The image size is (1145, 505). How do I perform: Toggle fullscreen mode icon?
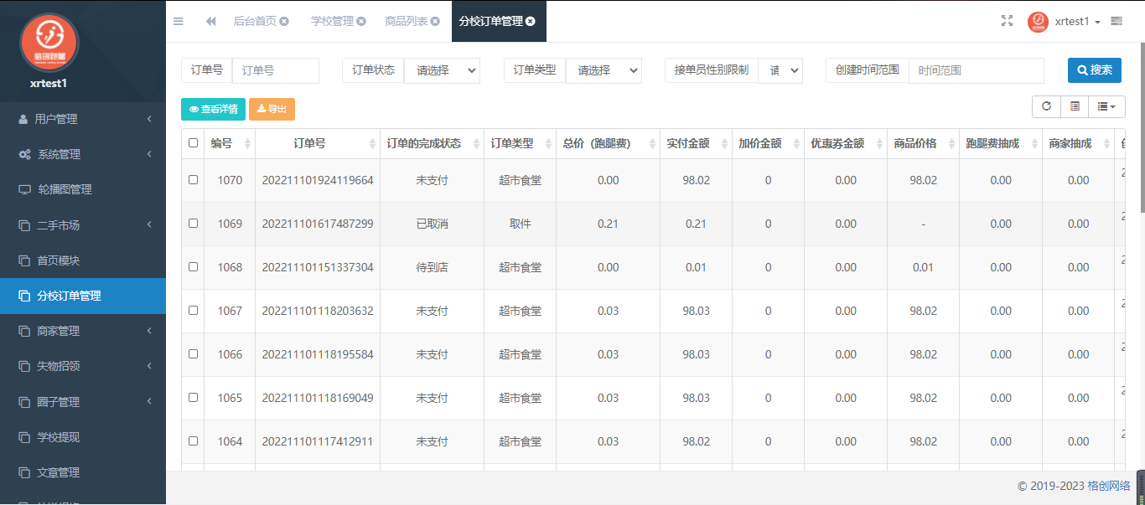tap(1008, 21)
